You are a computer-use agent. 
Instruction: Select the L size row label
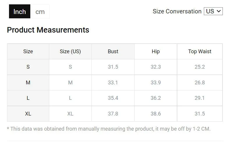28,98
